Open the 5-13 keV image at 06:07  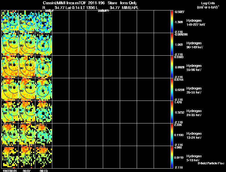coord(27,157)
